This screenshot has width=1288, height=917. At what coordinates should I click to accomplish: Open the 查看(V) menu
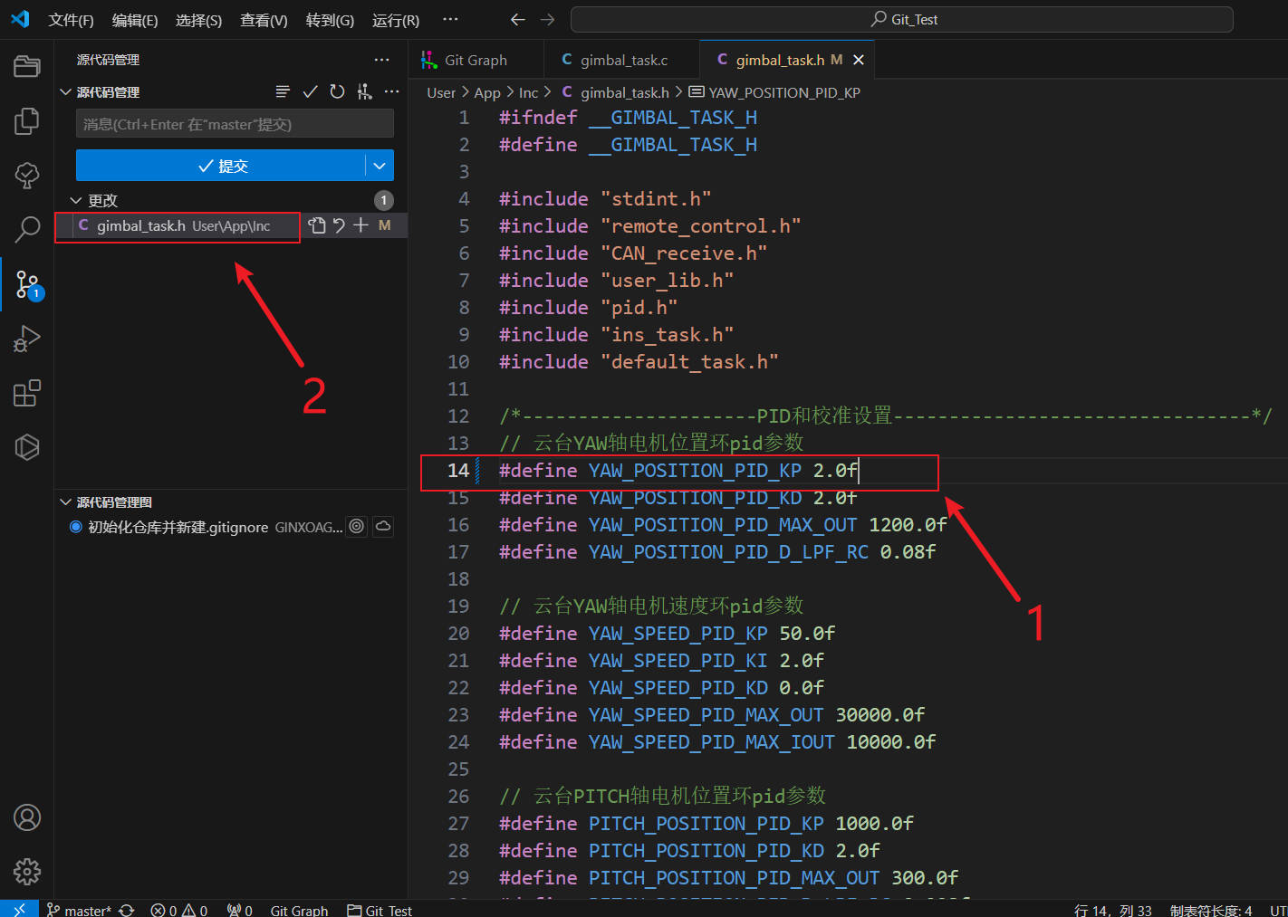(x=264, y=20)
